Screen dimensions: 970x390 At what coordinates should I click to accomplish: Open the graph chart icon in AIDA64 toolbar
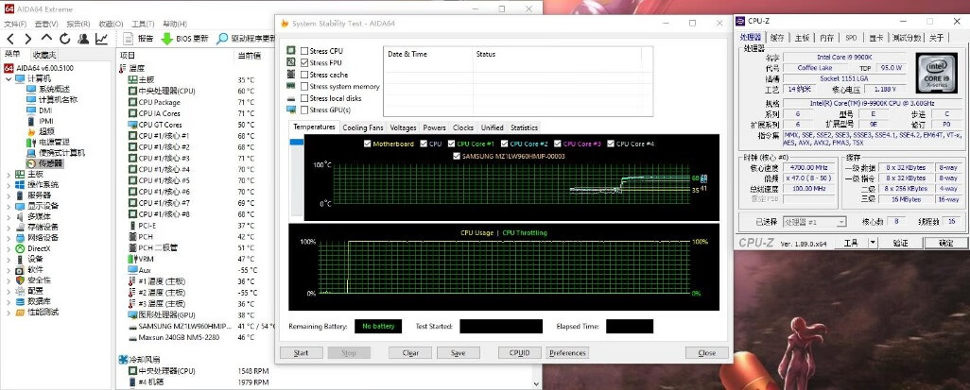coord(101,39)
